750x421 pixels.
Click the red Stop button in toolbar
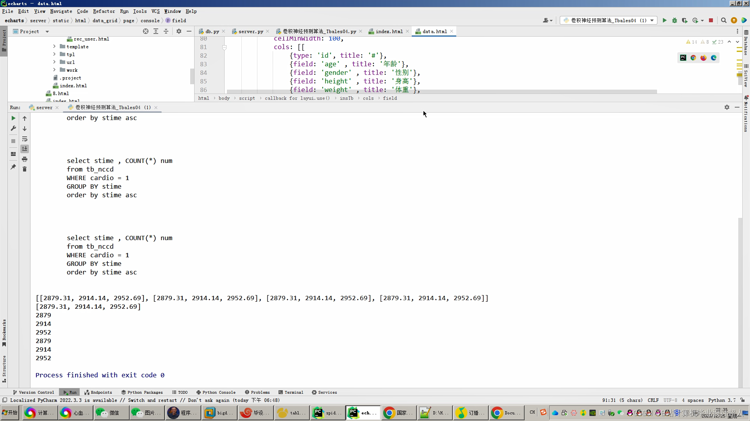[x=711, y=20]
